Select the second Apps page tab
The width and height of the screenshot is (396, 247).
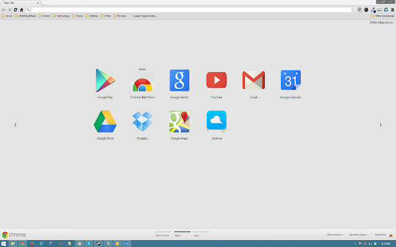click(x=201, y=234)
